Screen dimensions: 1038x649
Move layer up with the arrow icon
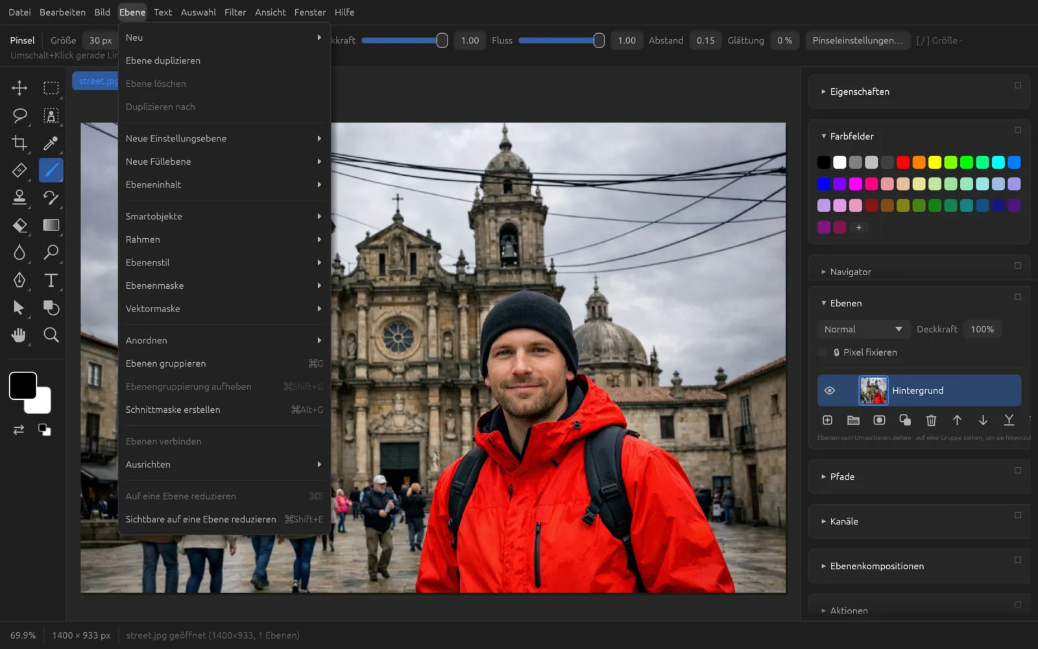tap(957, 421)
